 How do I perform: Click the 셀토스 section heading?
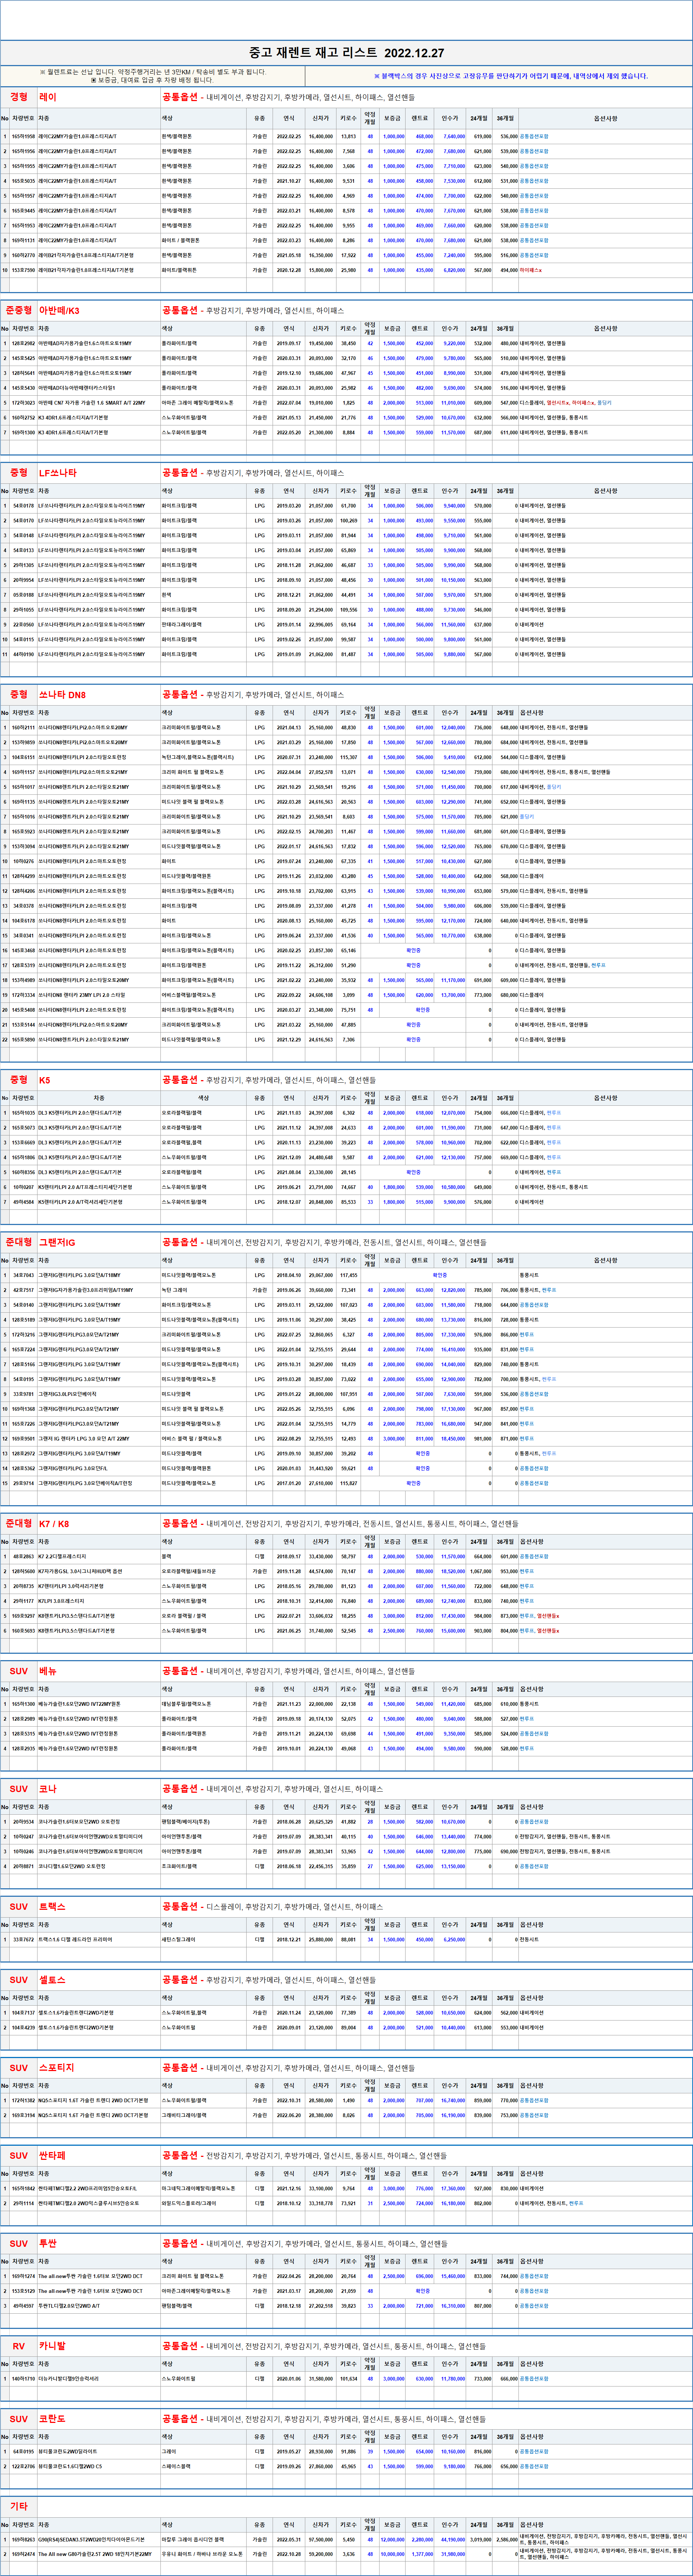[52, 1980]
